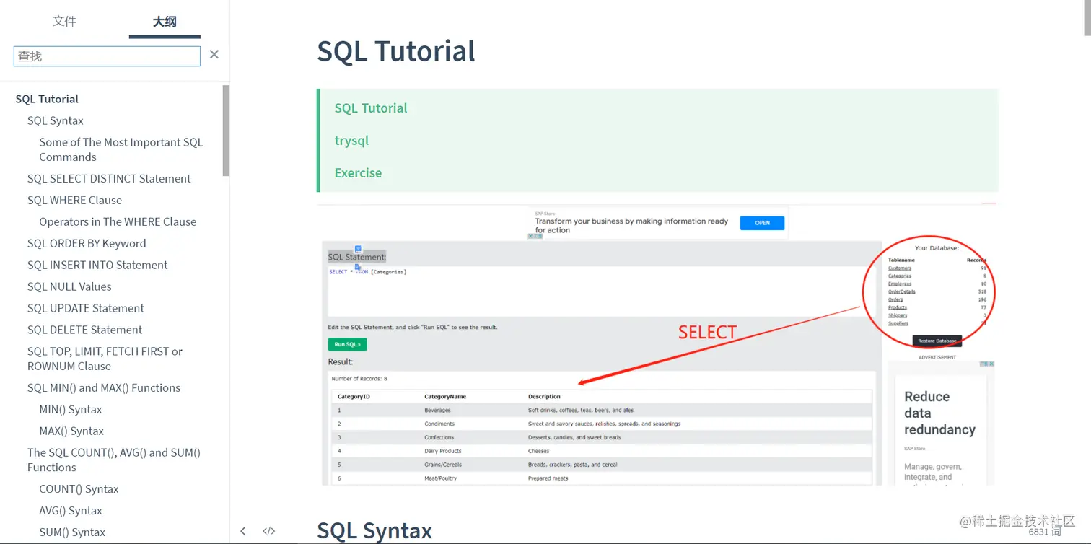This screenshot has width=1091, height=544.
Task: Click the outline panel scrollbar
Action: [x=226, y=131]
